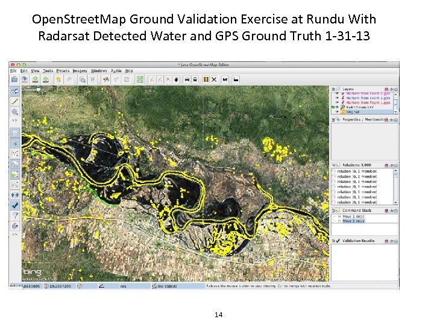Click the changeset manager icon at sidebar bottom

coord(15,226)
